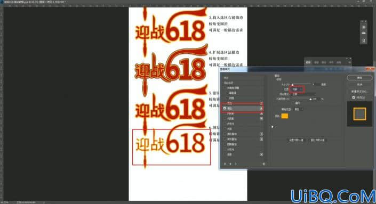Click the Opacity percentage value field
Viewport: 376px width, 204px height.
[x=316, y=99]
